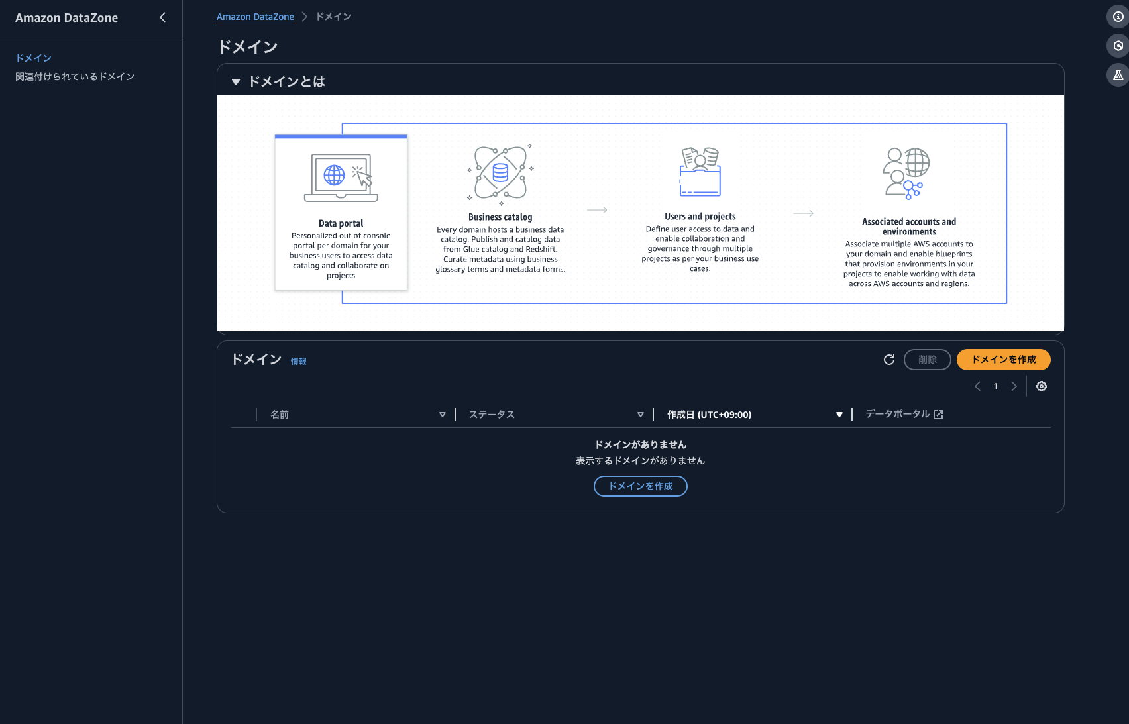Viewport: 1129px width, 724px height.
Task: Click the 削除 button
Action: pyautogui.click(x=927, y=359)
